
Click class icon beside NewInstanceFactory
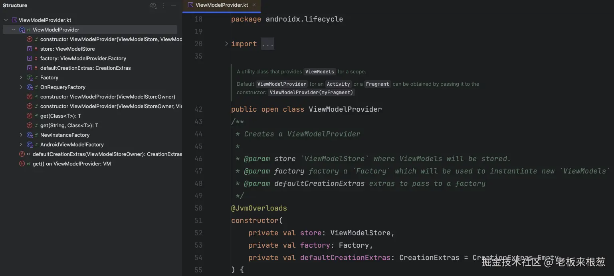pyautogui.click(x=29, y=135)
